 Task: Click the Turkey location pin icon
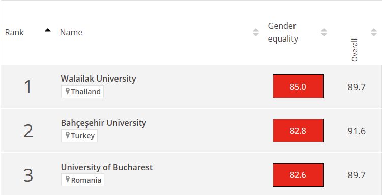pos(68,136)
